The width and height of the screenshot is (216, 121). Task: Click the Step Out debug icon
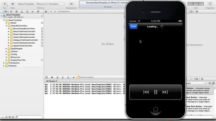click(x=68, y=77)
